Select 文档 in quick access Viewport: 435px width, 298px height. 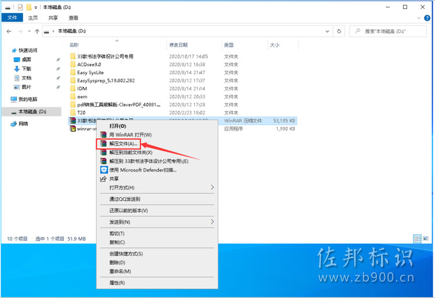coord(26,78)
